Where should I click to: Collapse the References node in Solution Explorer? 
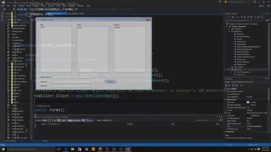[x=229, y=32]
